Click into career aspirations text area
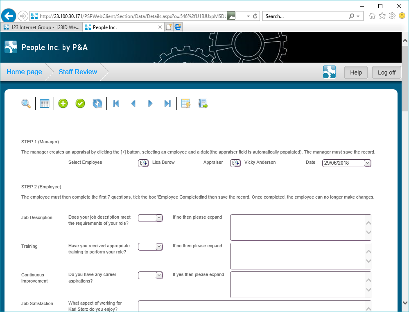Viewport: 409px width, 312px height. coord(301,285)
